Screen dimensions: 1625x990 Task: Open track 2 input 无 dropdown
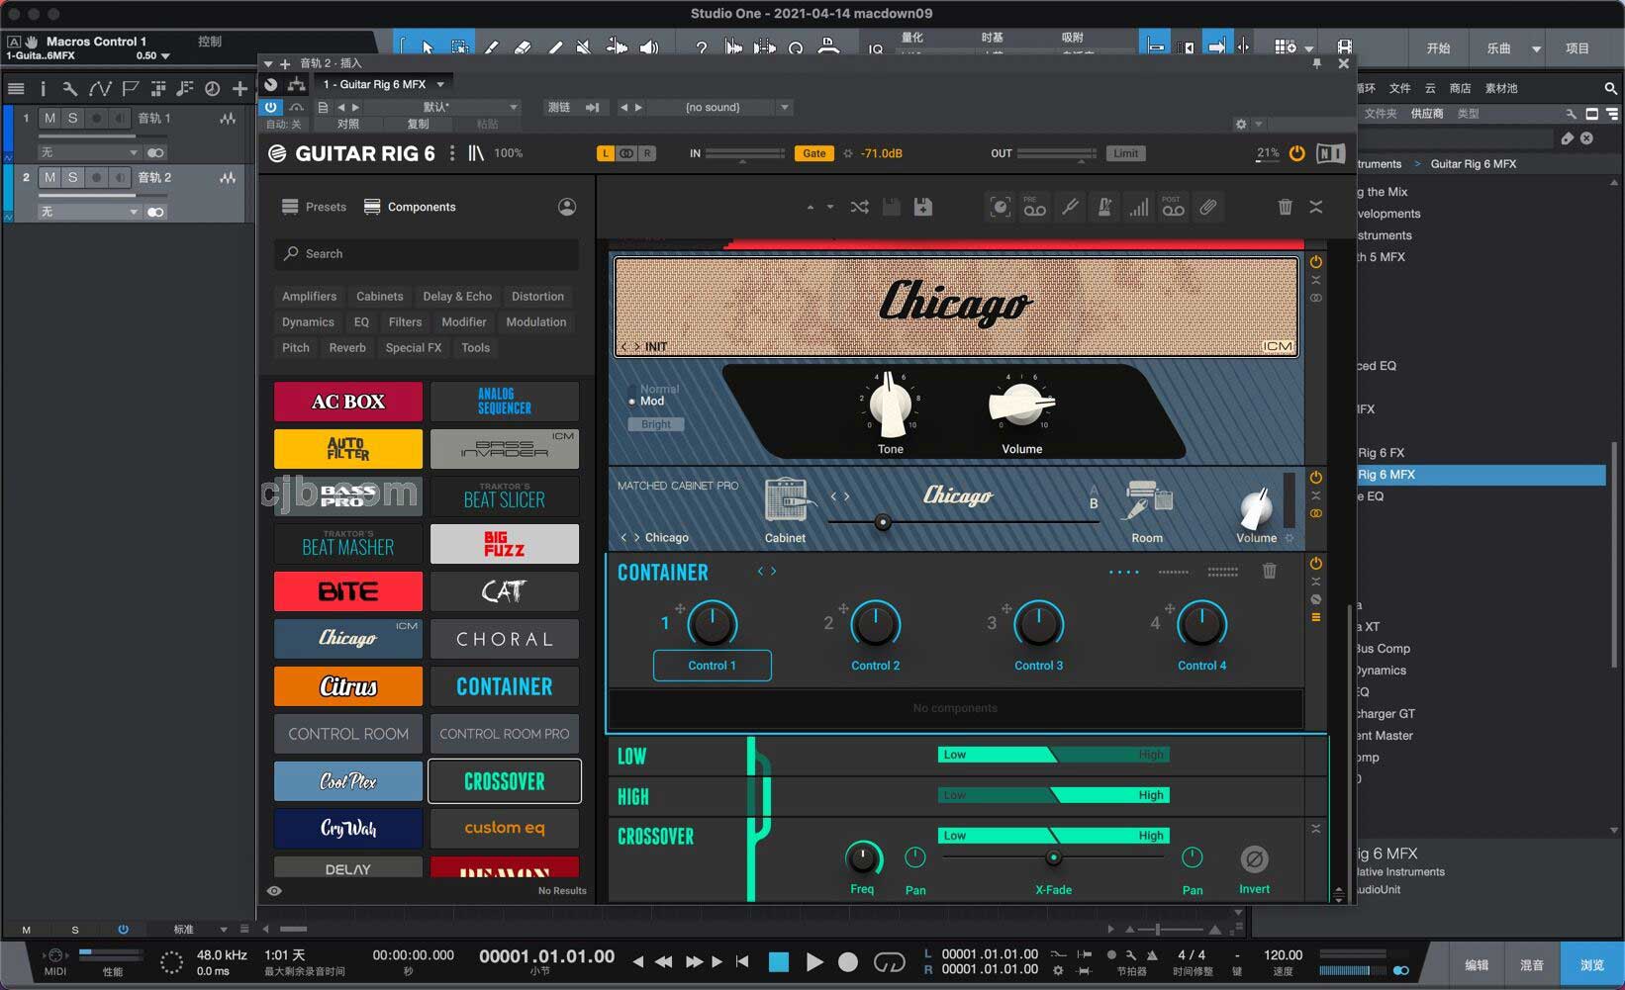point(89,212)
